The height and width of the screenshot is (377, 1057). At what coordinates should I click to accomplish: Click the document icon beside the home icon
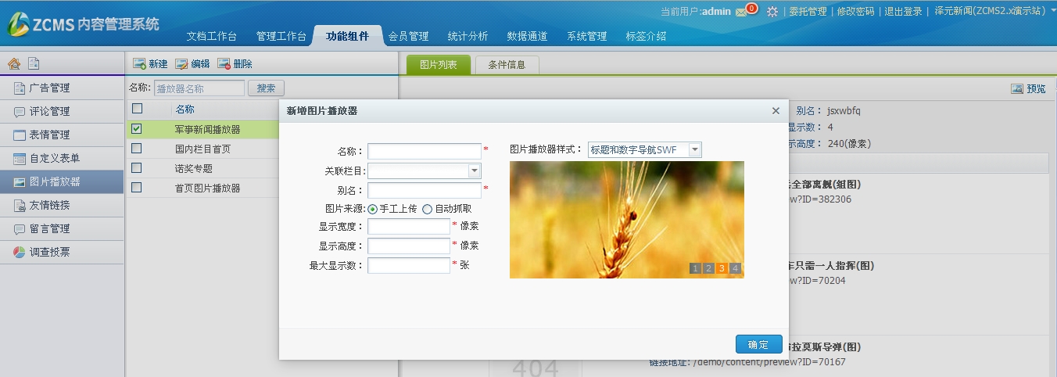33,64
